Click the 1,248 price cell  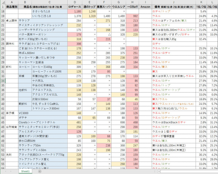point(90,11)
